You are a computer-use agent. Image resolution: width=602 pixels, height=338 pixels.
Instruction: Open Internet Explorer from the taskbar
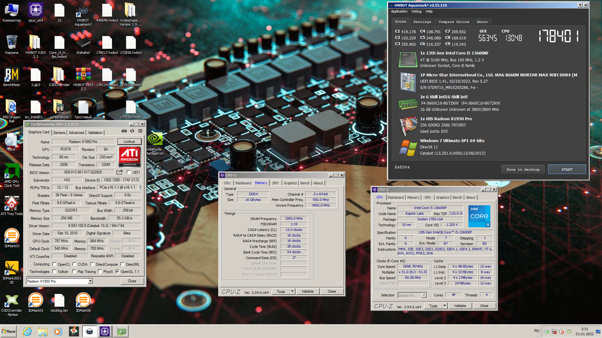point(27,331)
